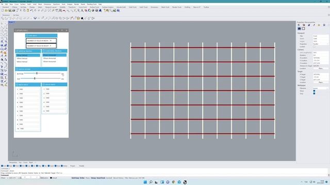330x185 pixels.
Task: Toggle Grid Snap in status bar
Action: (x=75, y=178)
